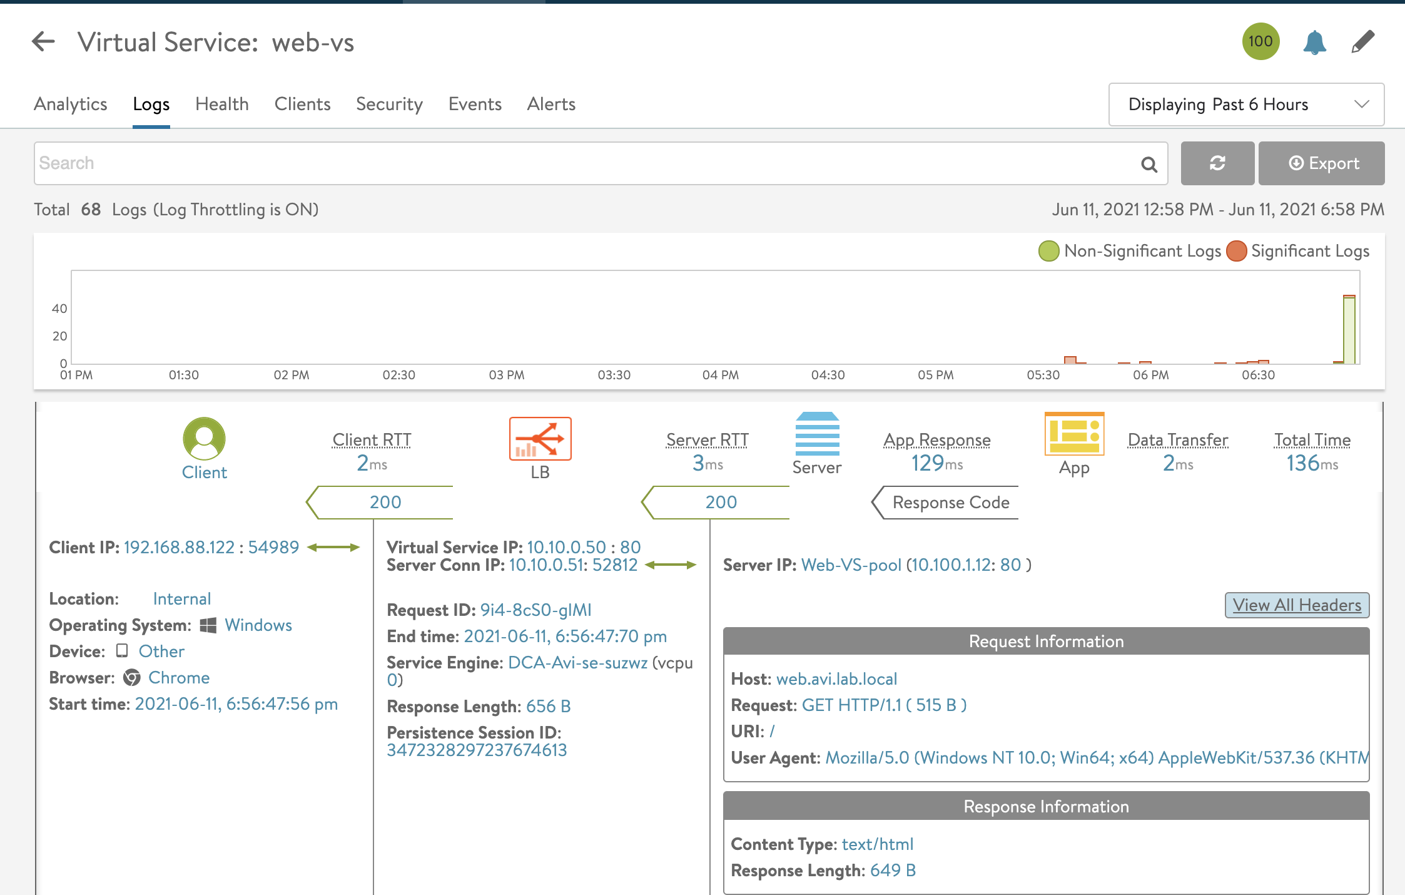Click the orange LB load balancer icon
Image resolution: width=1405 pixels, height=895 pixels.
540,439
